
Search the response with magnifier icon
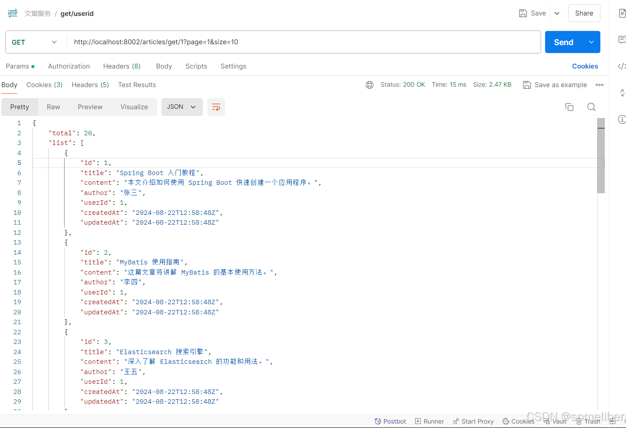tap(592, 107)
